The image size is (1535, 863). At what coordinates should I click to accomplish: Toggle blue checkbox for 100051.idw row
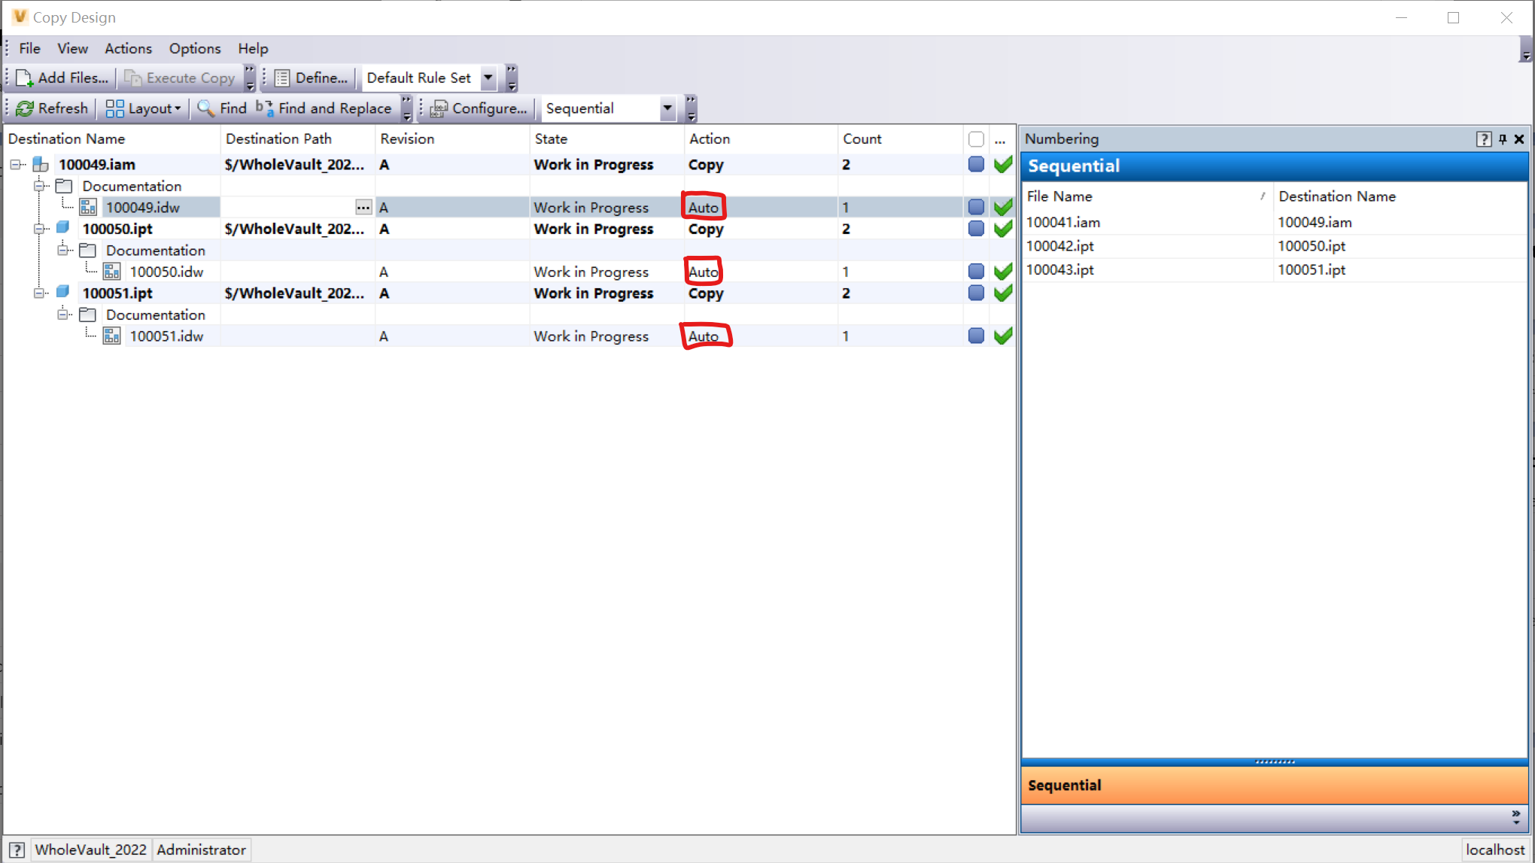tap(976, 336)
